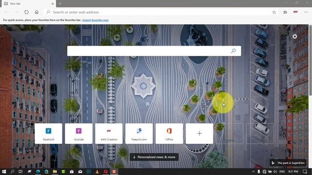The image size is (312, 175).
Task: Open File Explorer from the taskbar
Action: [x=55, y=172]
